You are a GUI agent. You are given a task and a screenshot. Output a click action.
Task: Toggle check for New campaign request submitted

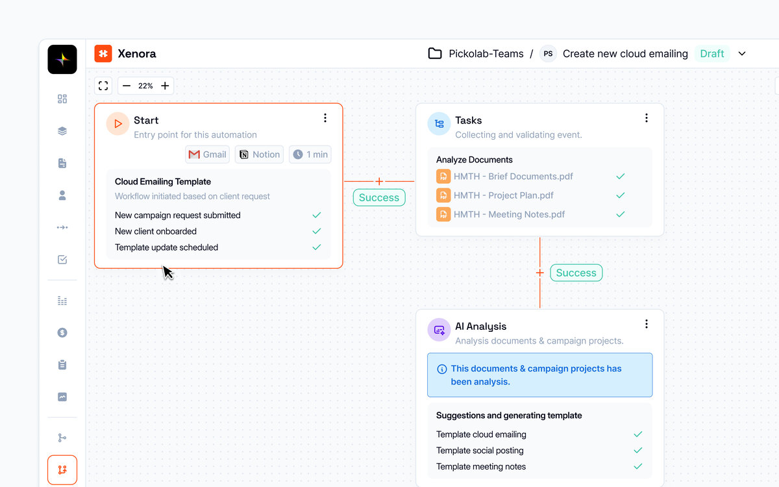click(317, 215)
